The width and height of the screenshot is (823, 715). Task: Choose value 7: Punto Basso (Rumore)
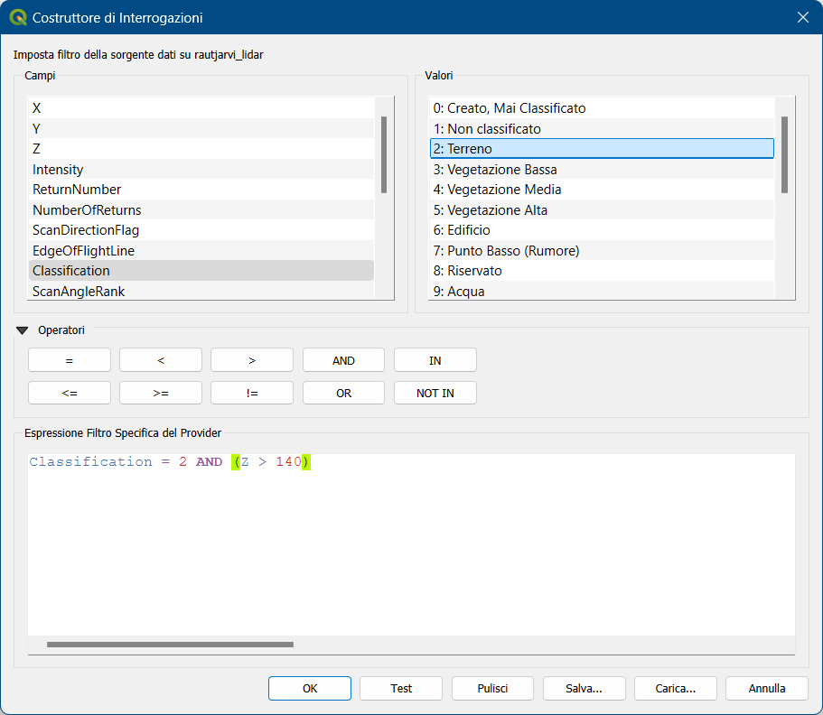pyautogui.click(x=602, y=251)
